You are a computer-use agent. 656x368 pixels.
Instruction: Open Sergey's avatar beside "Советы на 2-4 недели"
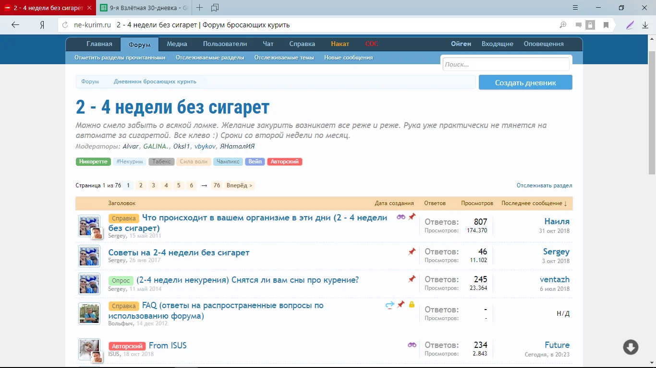(89, 256)
